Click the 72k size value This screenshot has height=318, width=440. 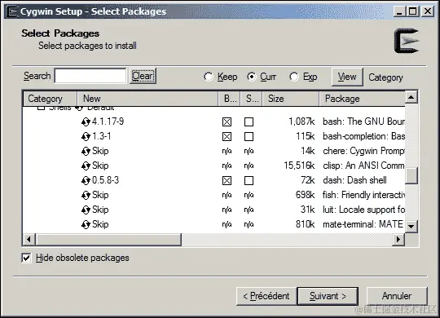tap(308, 180)
